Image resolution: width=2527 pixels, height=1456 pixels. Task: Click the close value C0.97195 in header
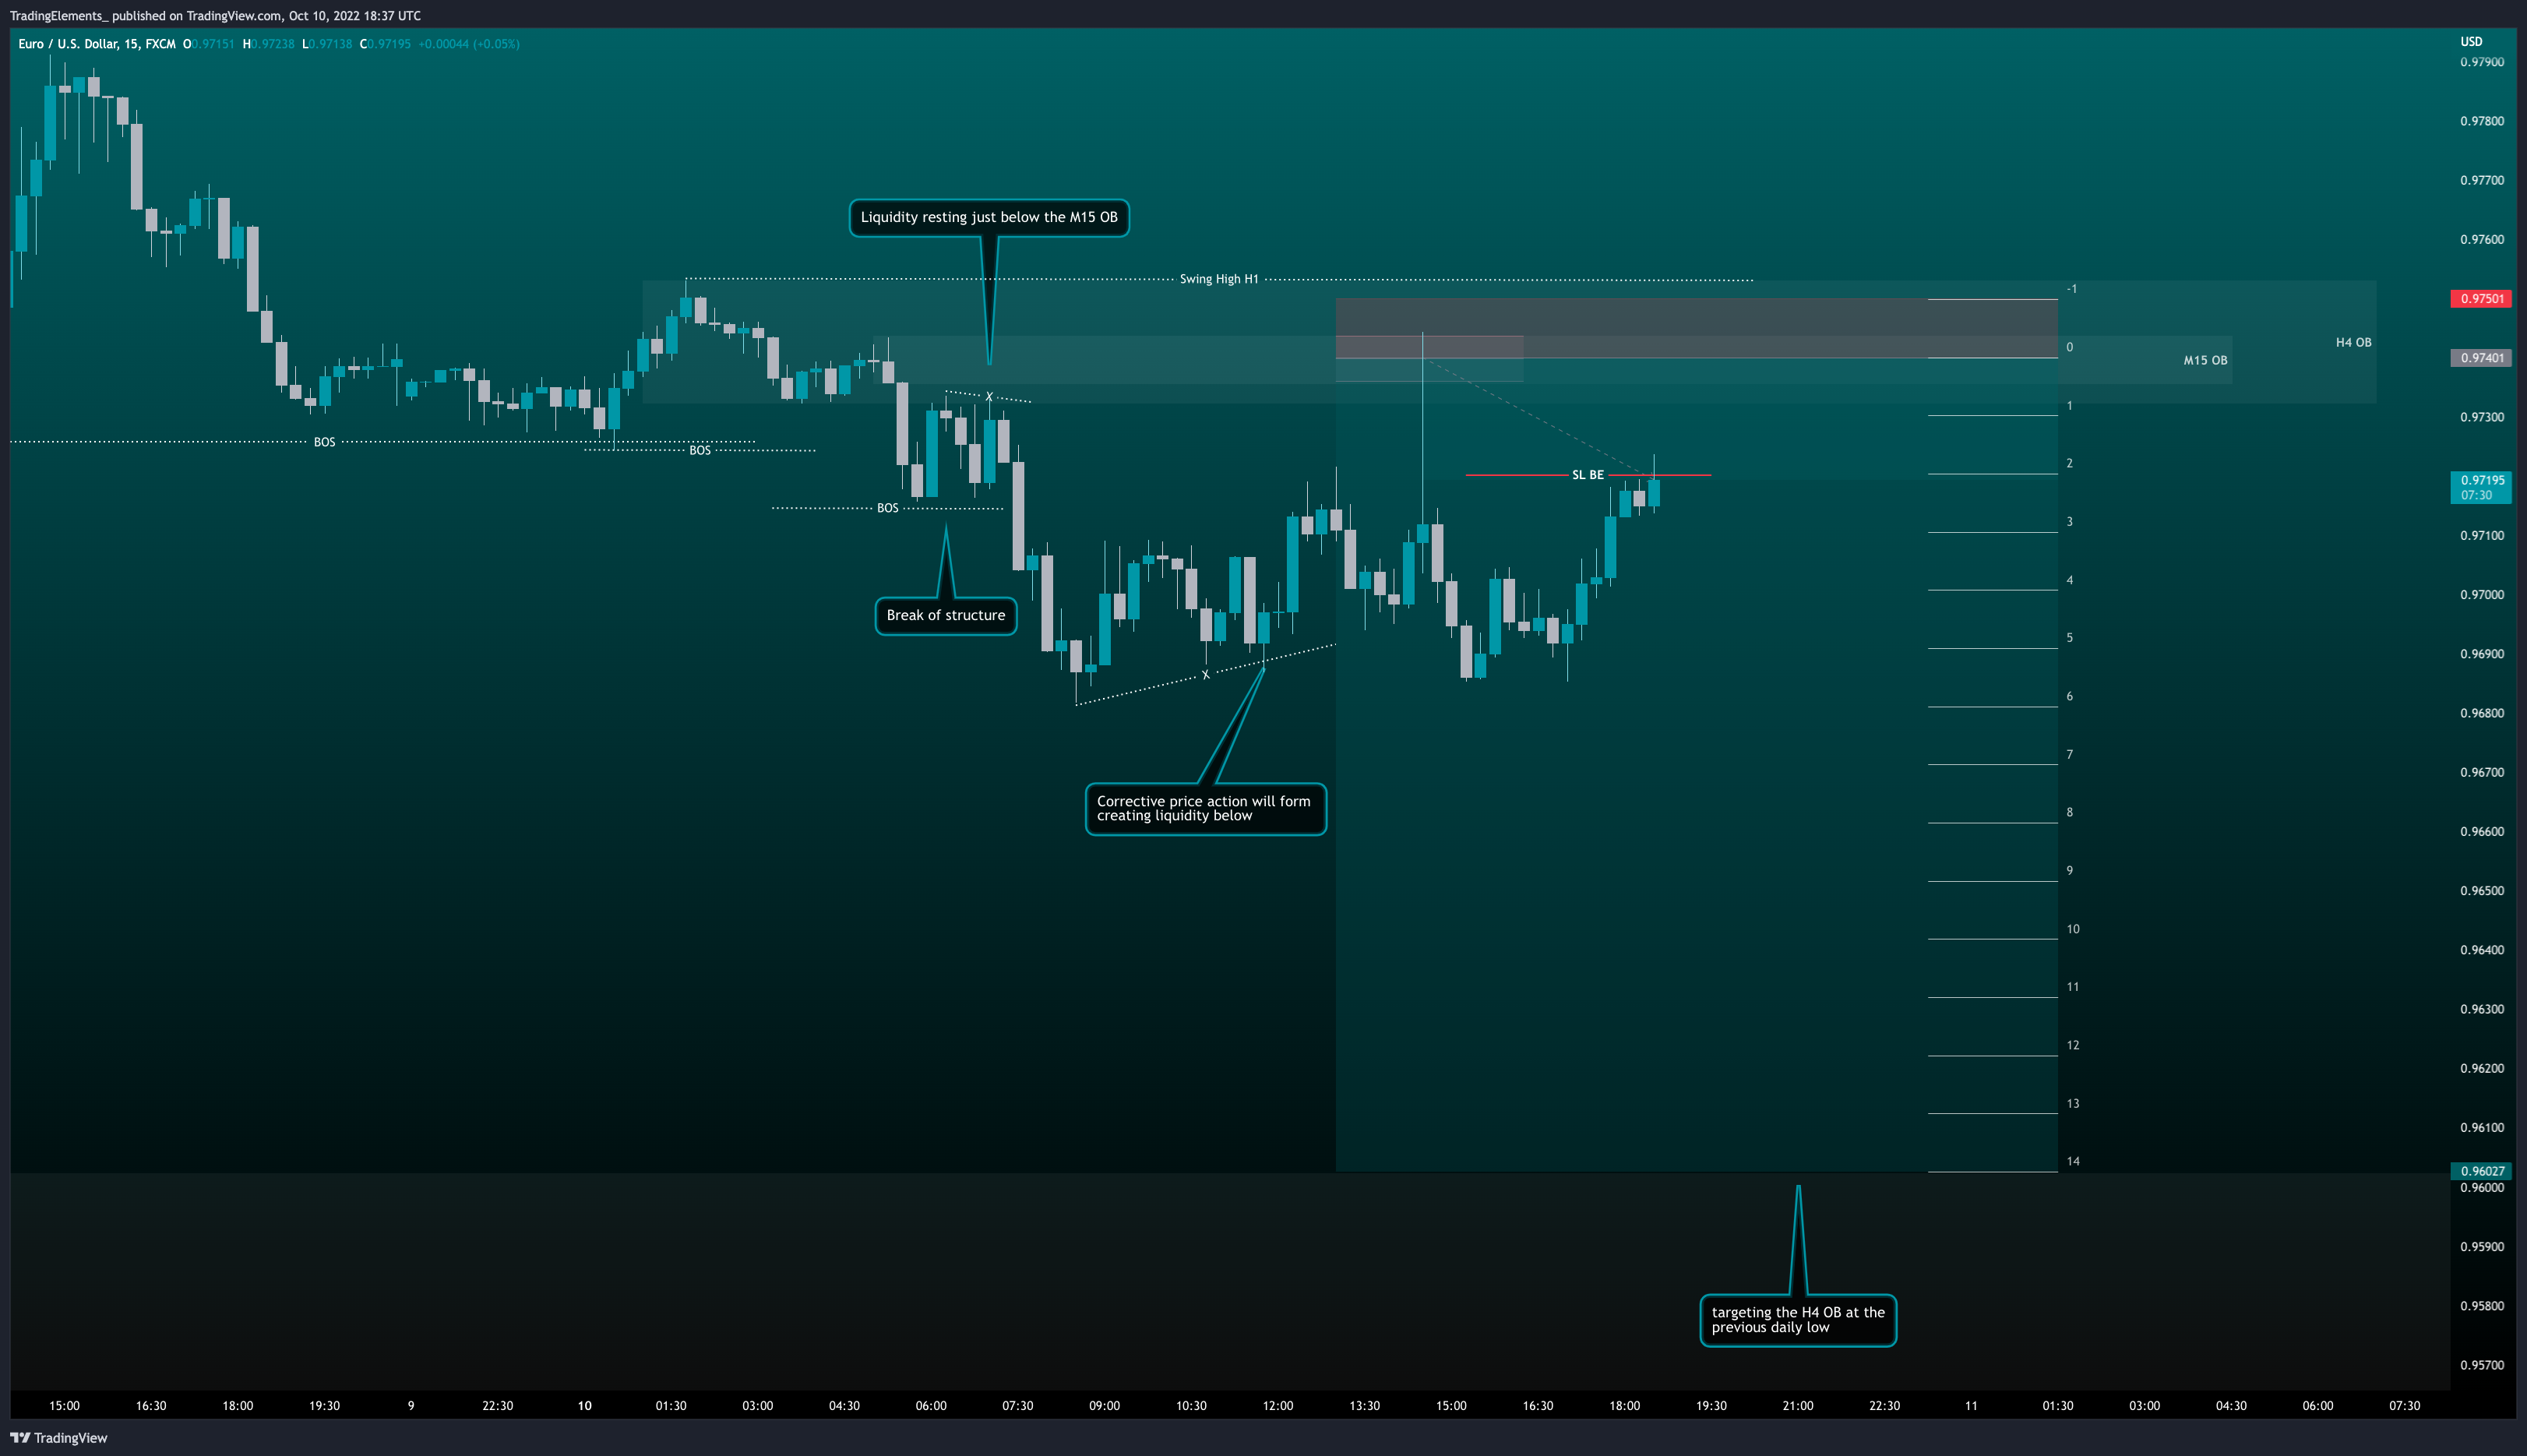385,44
